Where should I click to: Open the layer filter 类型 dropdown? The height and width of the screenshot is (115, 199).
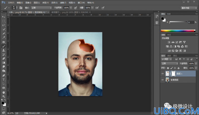(x=166, y=59)
